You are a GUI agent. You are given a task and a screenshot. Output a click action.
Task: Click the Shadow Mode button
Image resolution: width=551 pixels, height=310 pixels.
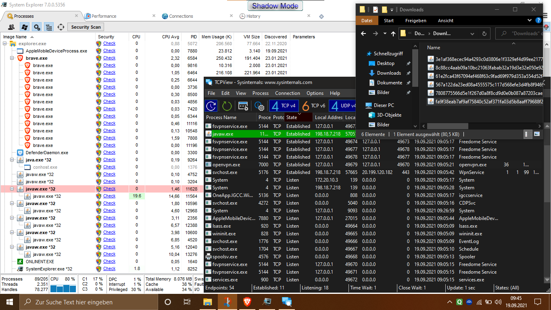[275, 6]
